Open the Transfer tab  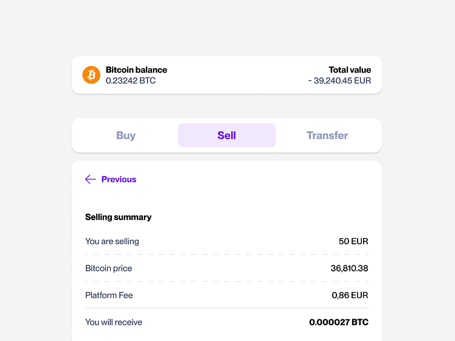click(327, 135)
